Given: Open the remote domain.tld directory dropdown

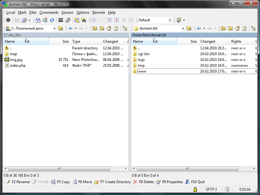Looking at the screenshot, I should [x=183, y=28].
